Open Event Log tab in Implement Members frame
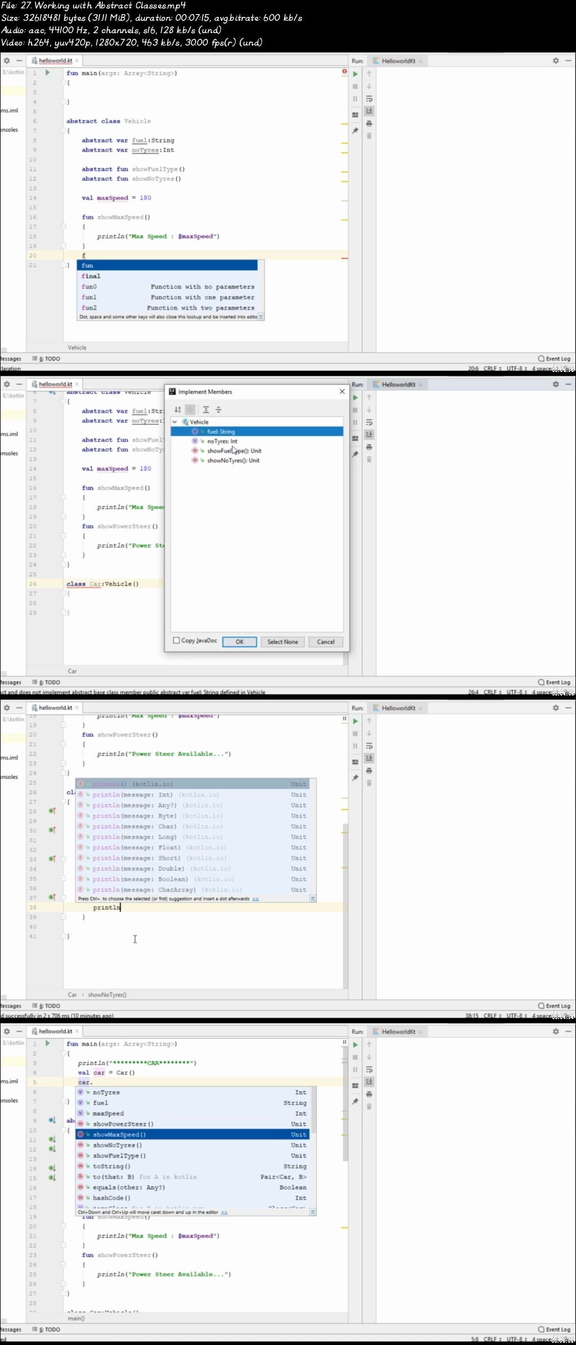The height and width of the screenshot is (1345, 576). (x=554, y=682)
